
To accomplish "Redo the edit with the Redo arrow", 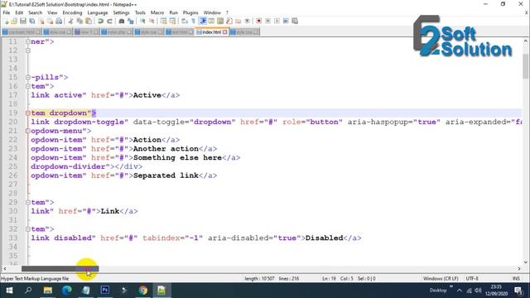I will click(x=109, y=21).
